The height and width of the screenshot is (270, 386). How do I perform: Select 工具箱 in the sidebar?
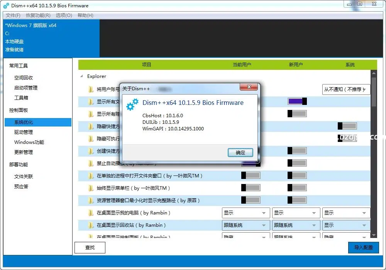[x=21, y=98]
